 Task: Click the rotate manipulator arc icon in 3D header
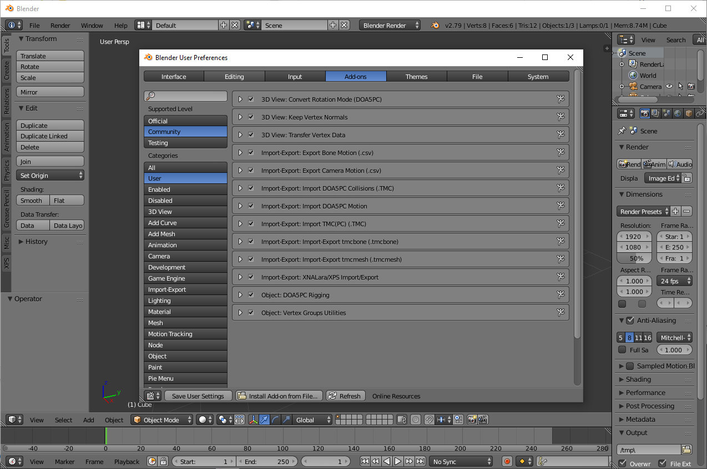coord(275,420)
